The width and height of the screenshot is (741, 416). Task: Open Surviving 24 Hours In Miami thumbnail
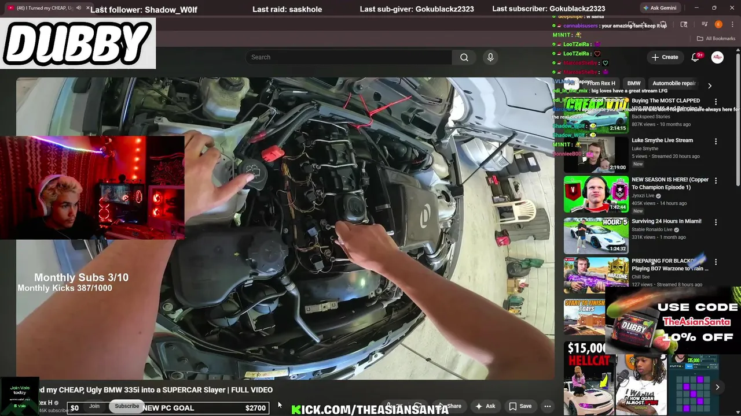596,235
